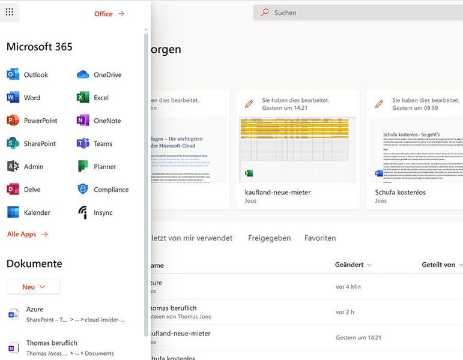Open Schufa kostenlos document thumbnail

(416, 149)
